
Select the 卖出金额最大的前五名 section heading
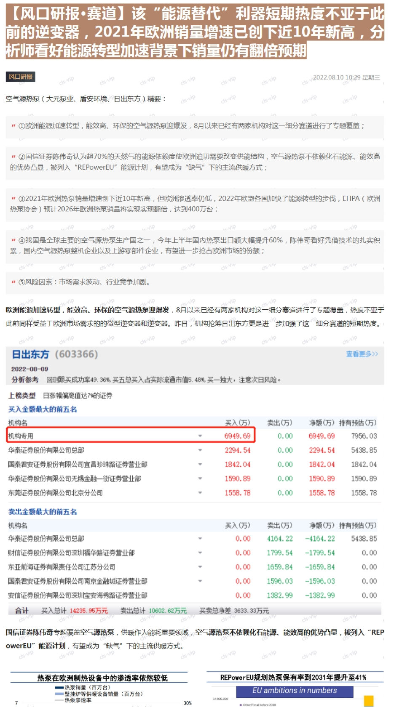[x=43, y=512]
